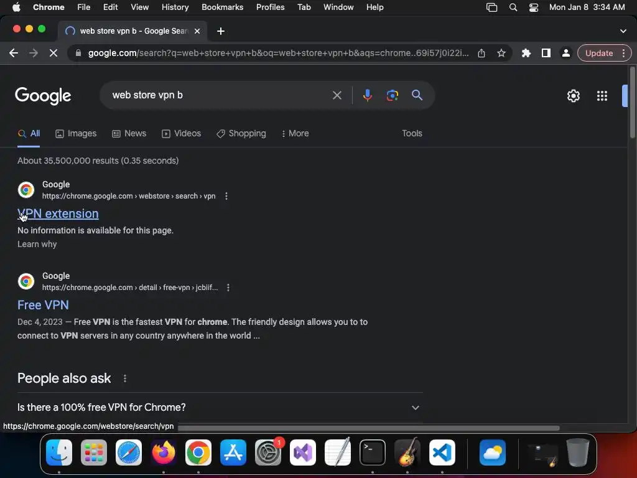The height and width of the screenshot is (478, 637).
Task: Go back to the previous page
Action: (14, 53)
